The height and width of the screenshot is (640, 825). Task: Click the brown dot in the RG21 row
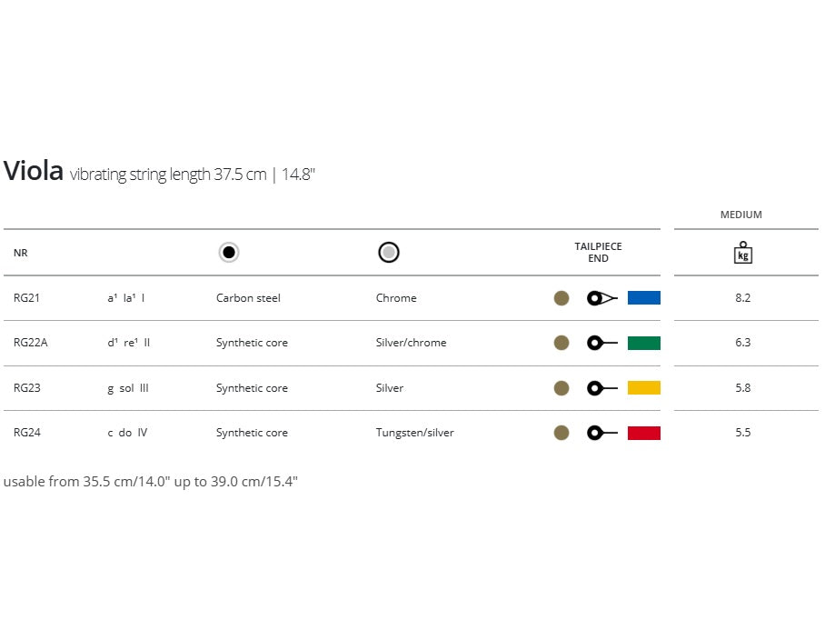point(562,298)
